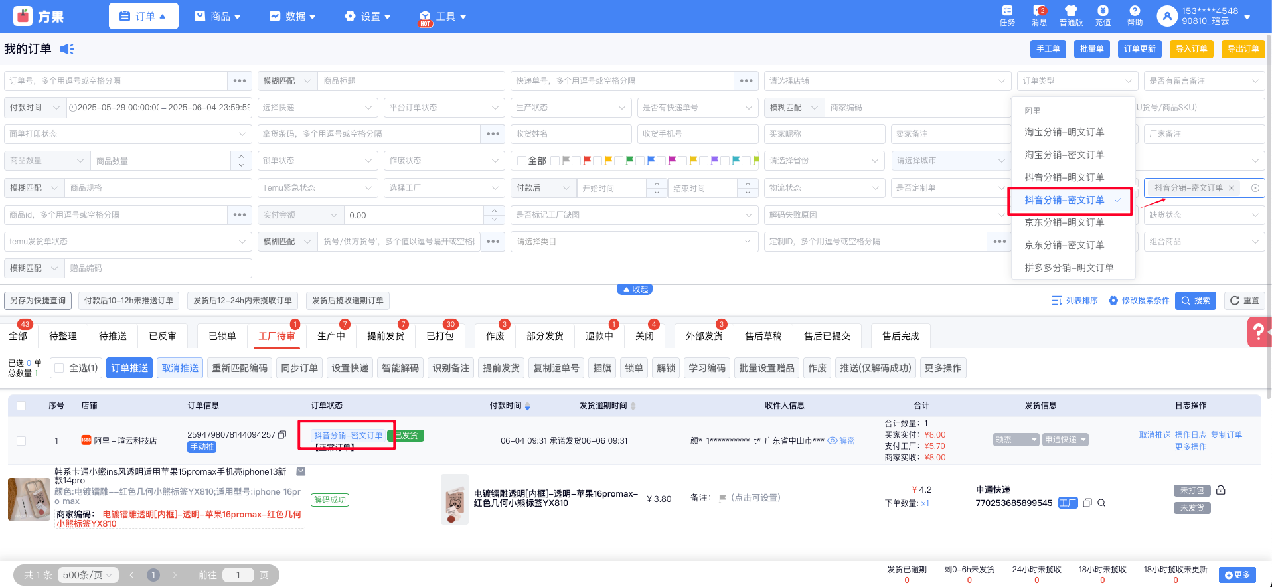Tick the checkbox for order row 1
1272x587 pixels.
pos(21,441)
